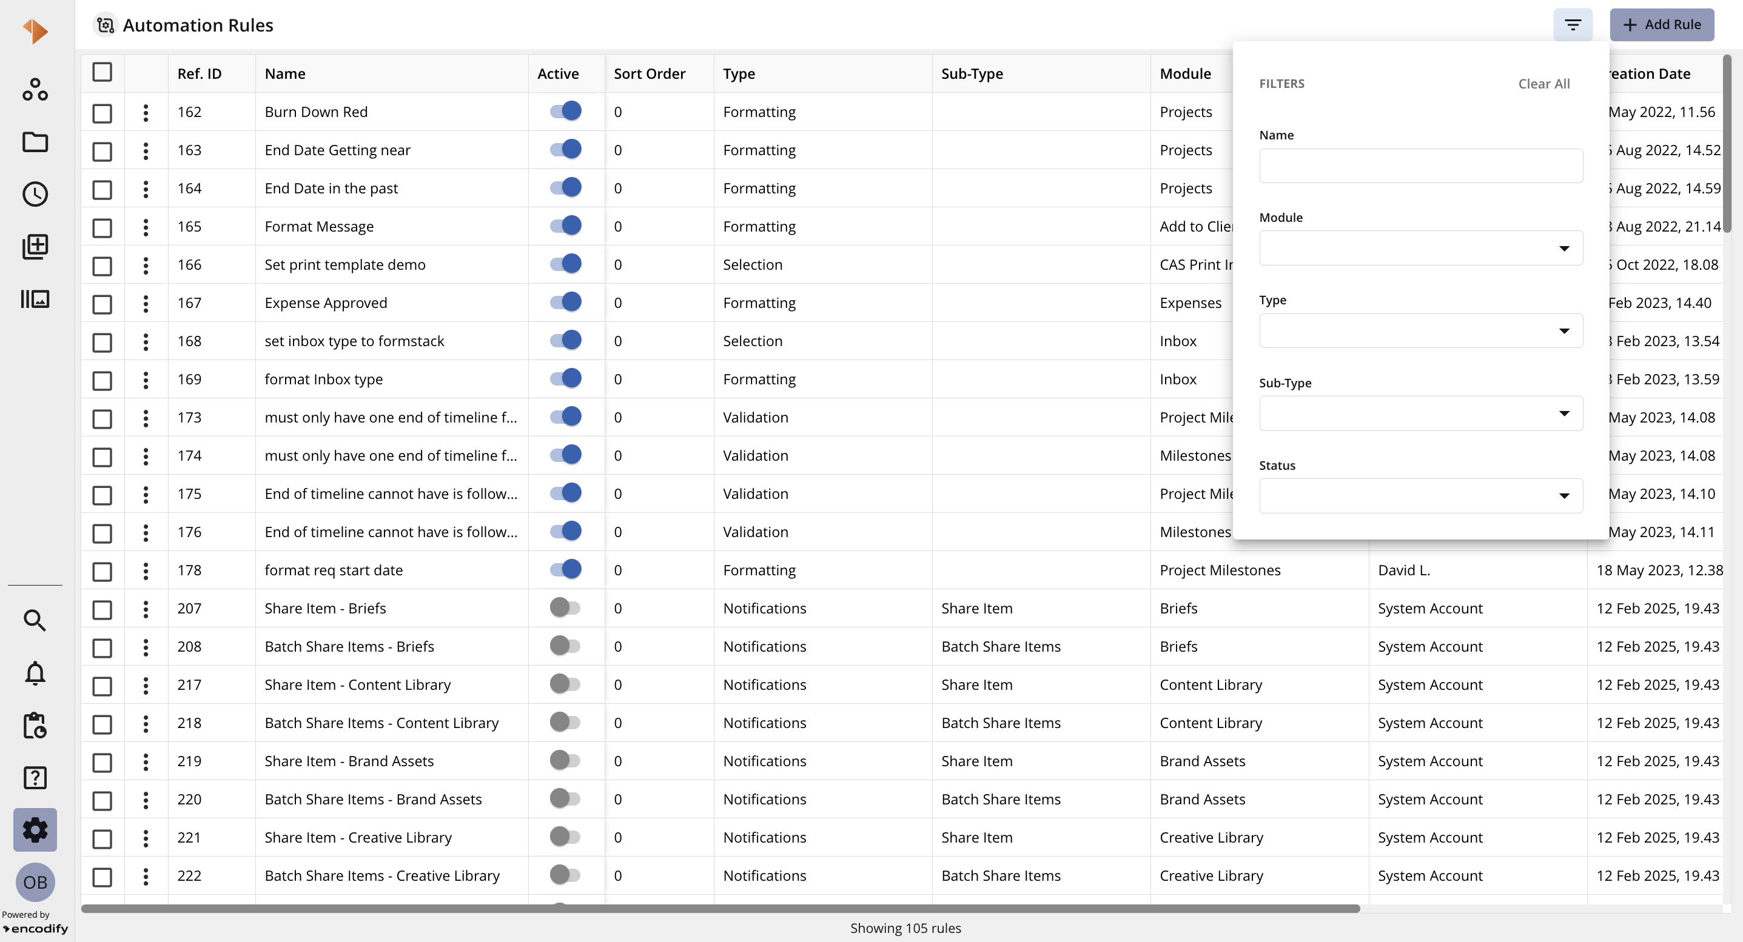Screen dimensions: 1743x942
Task: Open the add-to-library sidebar icon
Action: pos(35,247)
